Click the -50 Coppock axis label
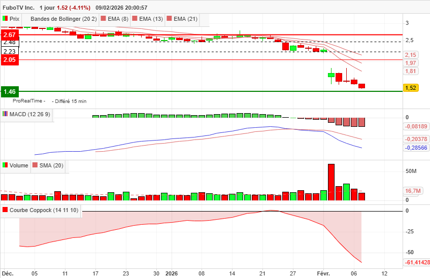This screenshot has height=278, width=430. (x=409, y=252)
